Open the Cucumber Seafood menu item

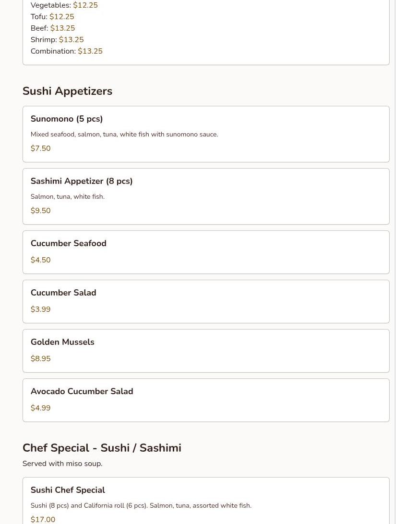tap(69, 243)
